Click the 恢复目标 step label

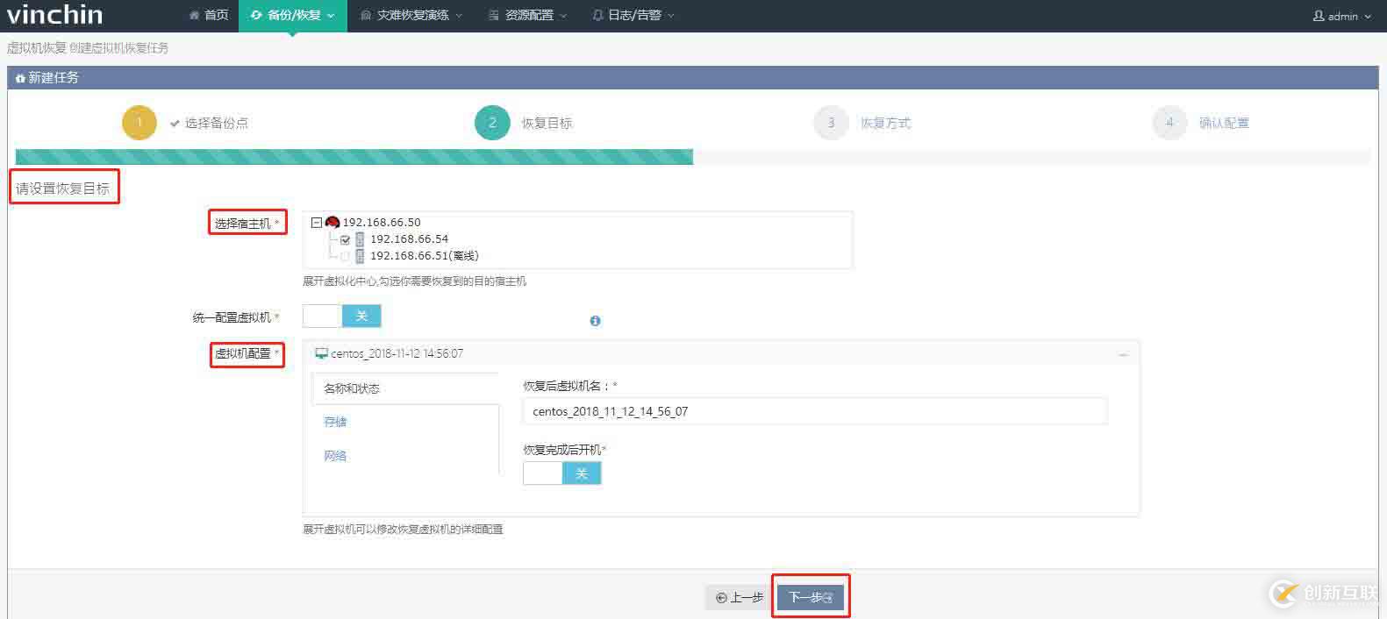point(547,123)
